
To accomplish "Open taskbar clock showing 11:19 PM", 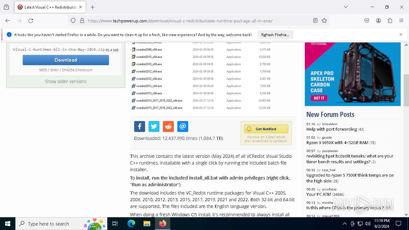I will [x=382, y=224].
